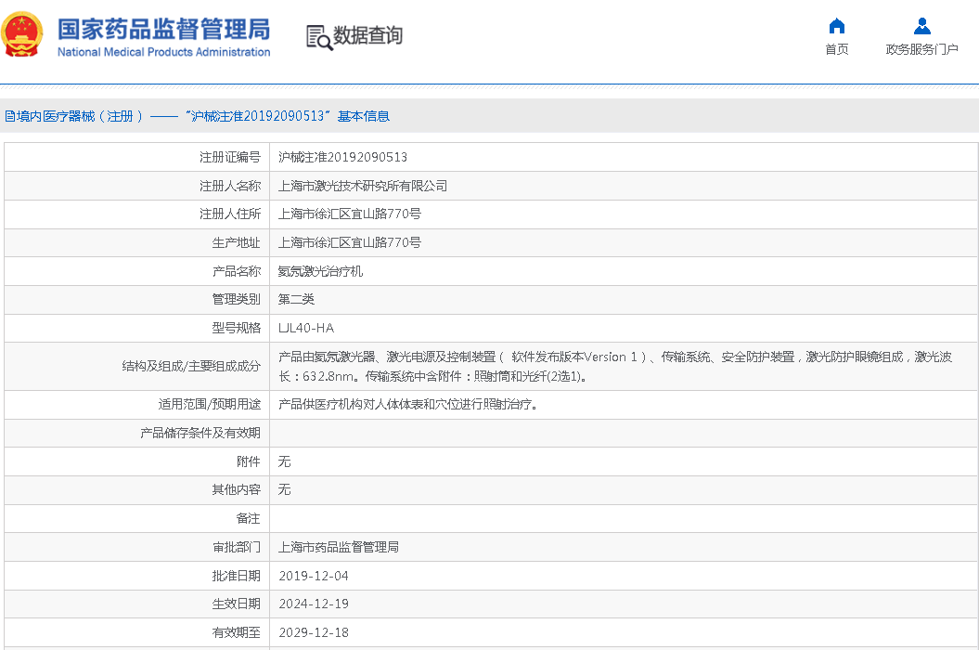979x650 pixels.
Task: Click the expiry date 2029-12-18
Action: point(314,632)
